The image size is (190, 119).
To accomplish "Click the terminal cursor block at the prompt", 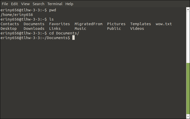I will 73,38.
